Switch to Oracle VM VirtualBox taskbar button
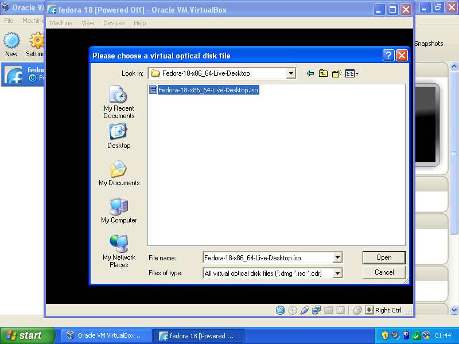459x344 pixels. click(x=106, y=335)
